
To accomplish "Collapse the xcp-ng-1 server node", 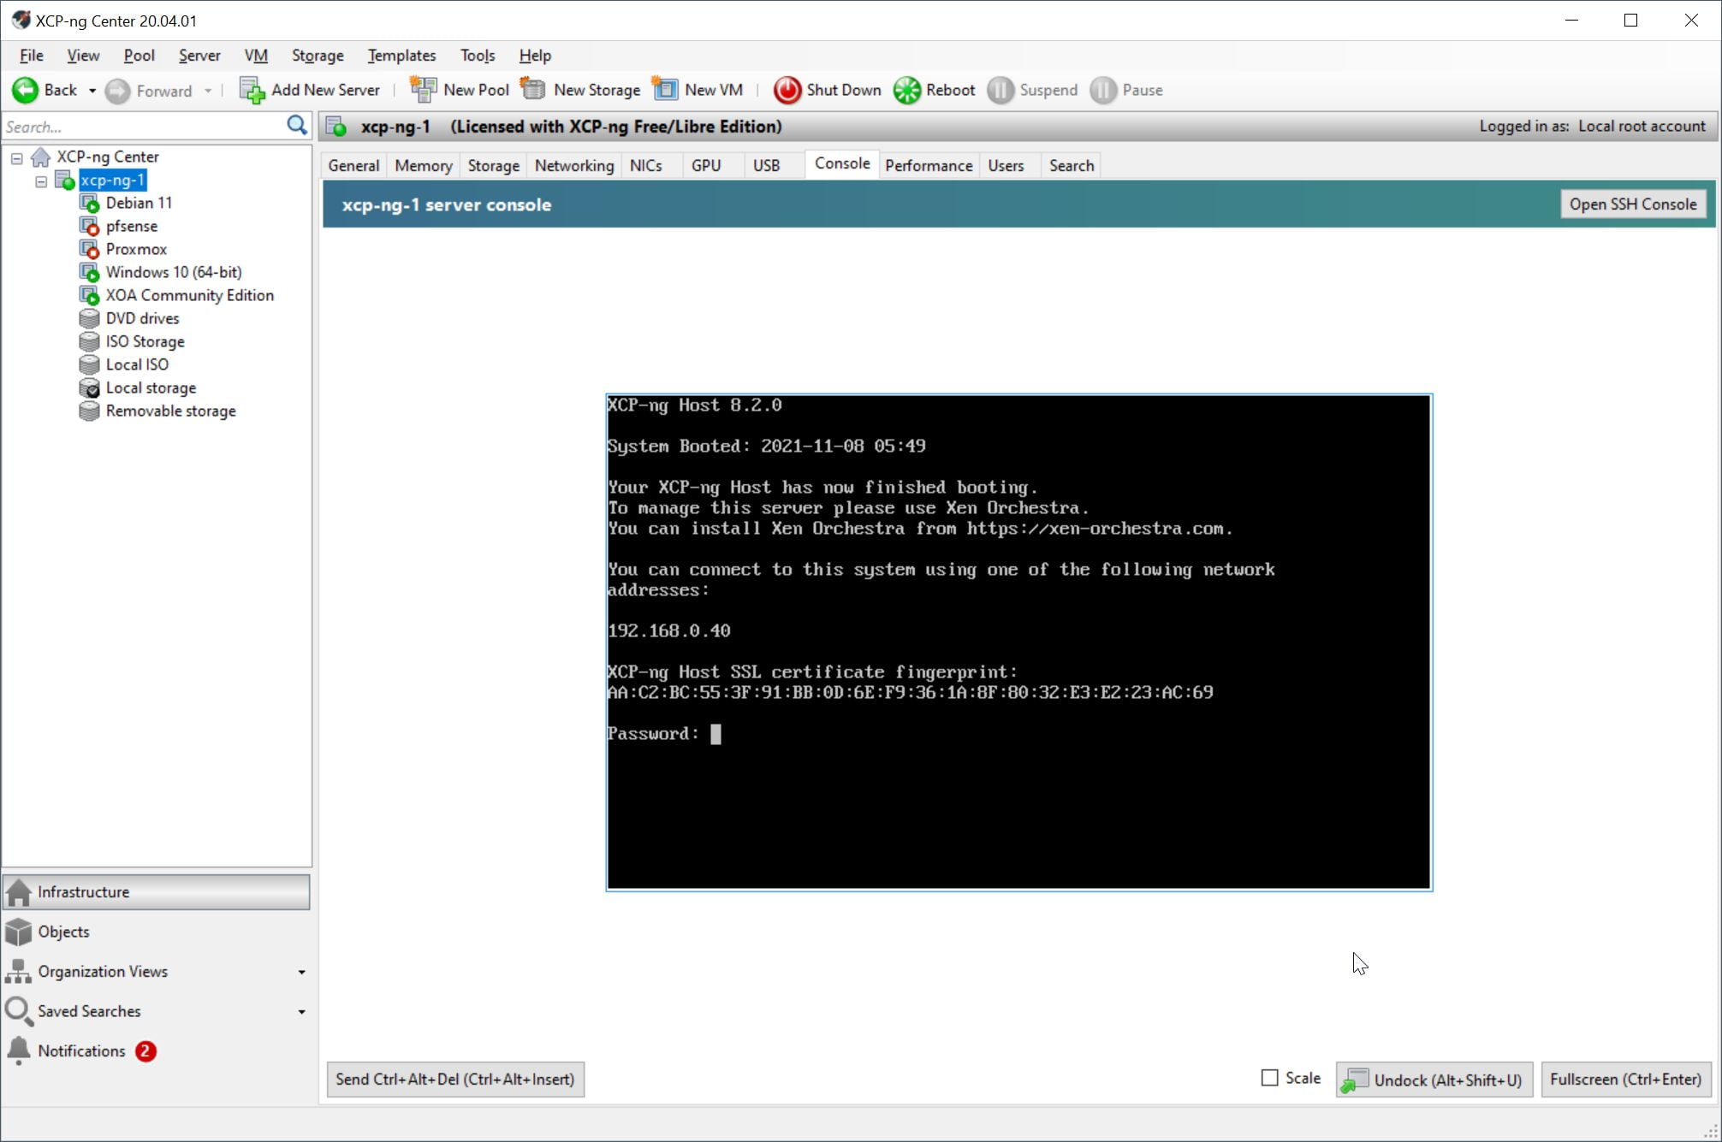I will pos(41,180).
